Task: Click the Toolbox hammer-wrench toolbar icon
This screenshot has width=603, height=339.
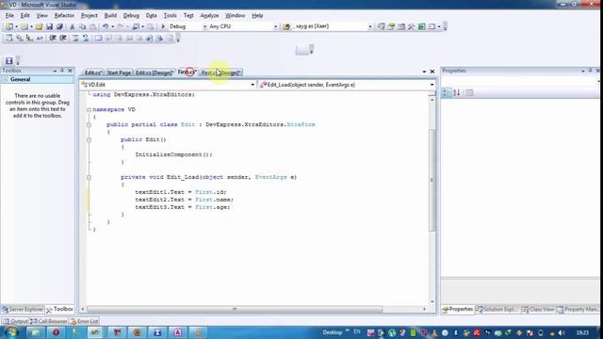Action: pos(411,26)
